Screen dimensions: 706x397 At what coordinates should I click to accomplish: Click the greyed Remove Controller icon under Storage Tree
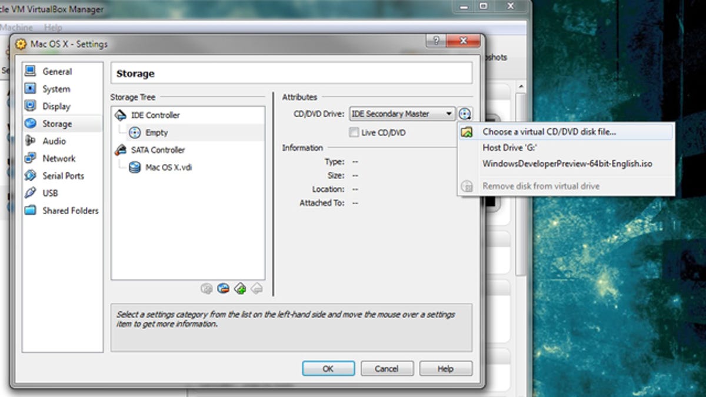(x=257, y=288)
